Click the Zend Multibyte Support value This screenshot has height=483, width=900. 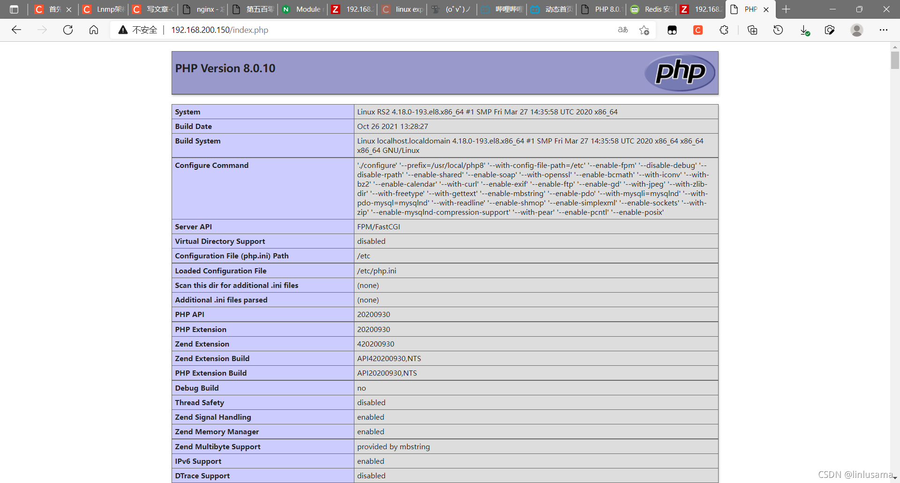[393, 447]
